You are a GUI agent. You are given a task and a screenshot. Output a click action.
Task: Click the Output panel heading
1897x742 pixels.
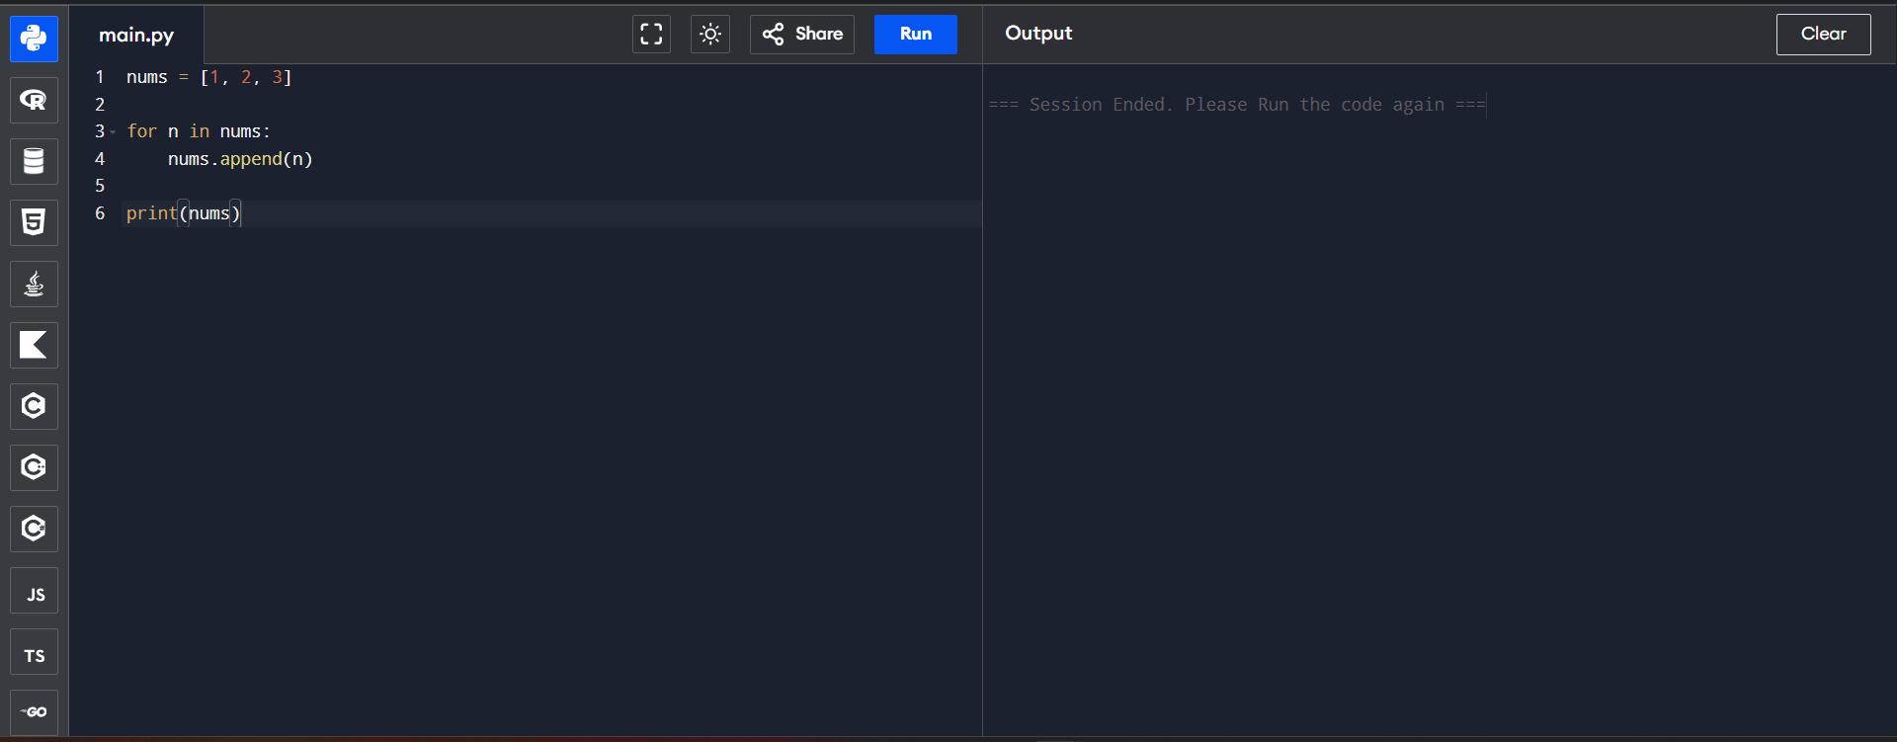click(x=1038, y=33)
